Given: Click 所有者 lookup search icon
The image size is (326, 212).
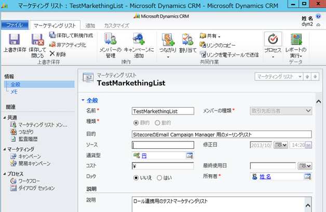Looking at the screenshot, I should pyautogui.click(x=307, y=176).
